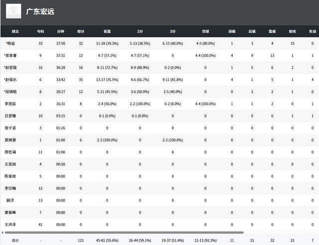The image size is (319, 245).
Task: Click the 广东宏远 team title
Action: [x=40, y=11]
